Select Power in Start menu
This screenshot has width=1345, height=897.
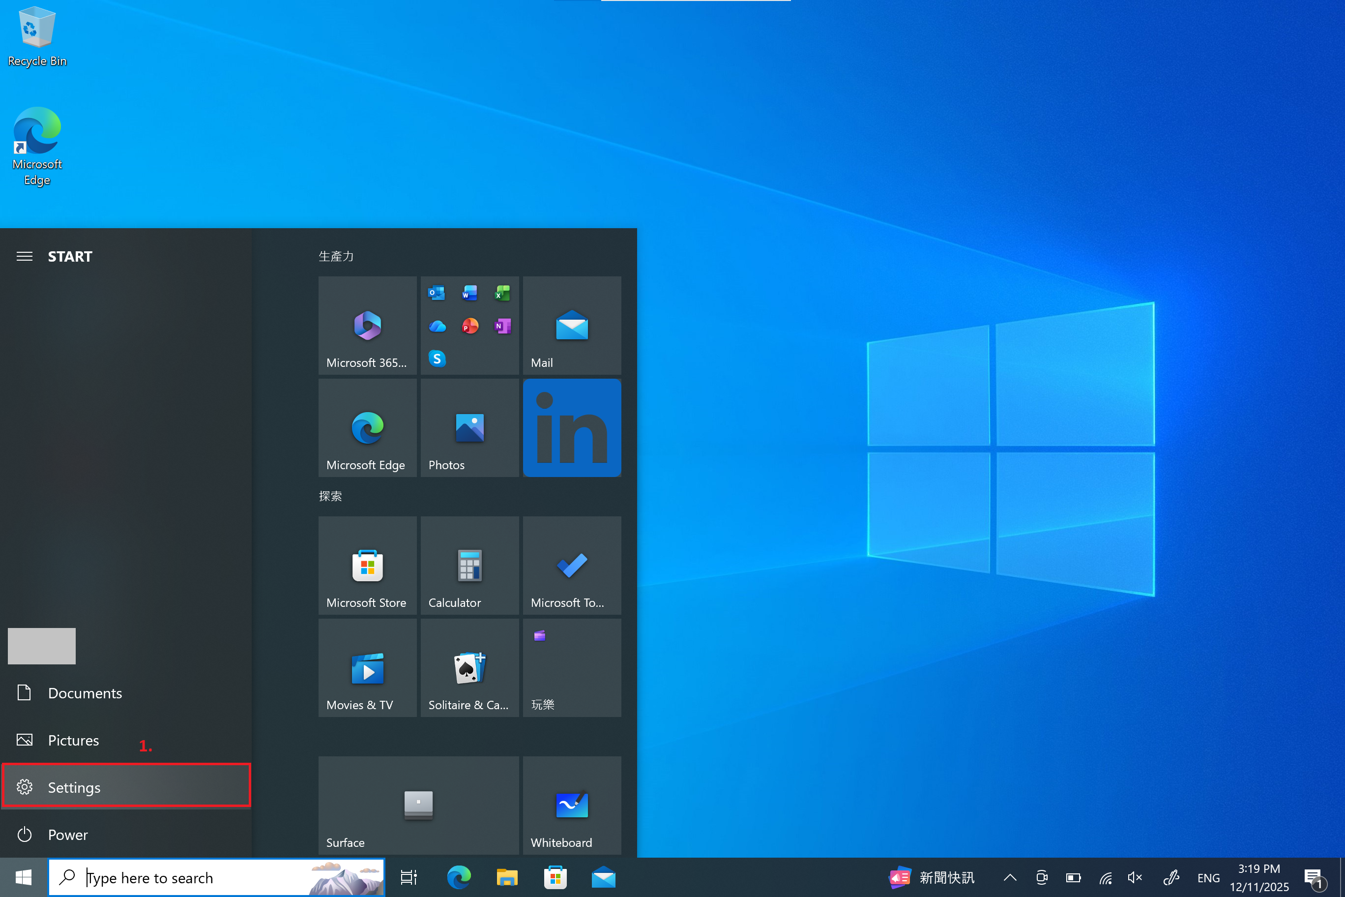67,835
